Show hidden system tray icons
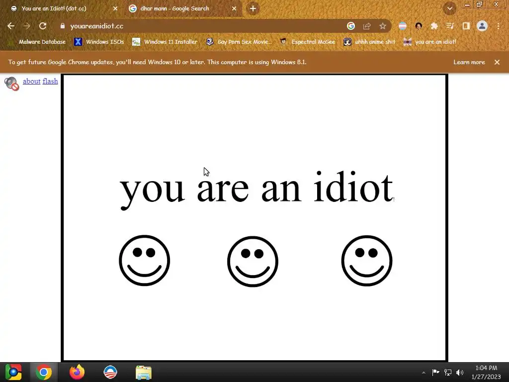The height and width of the screenshot is (382, 509). (424, 373)
